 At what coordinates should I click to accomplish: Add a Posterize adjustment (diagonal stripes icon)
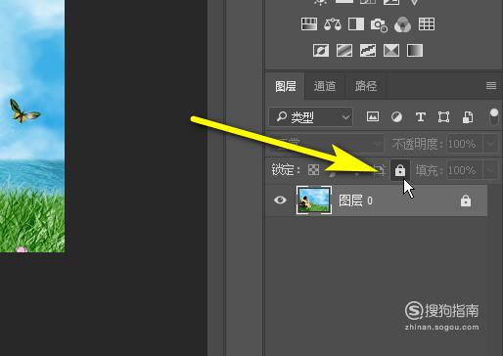click(344, 51)
